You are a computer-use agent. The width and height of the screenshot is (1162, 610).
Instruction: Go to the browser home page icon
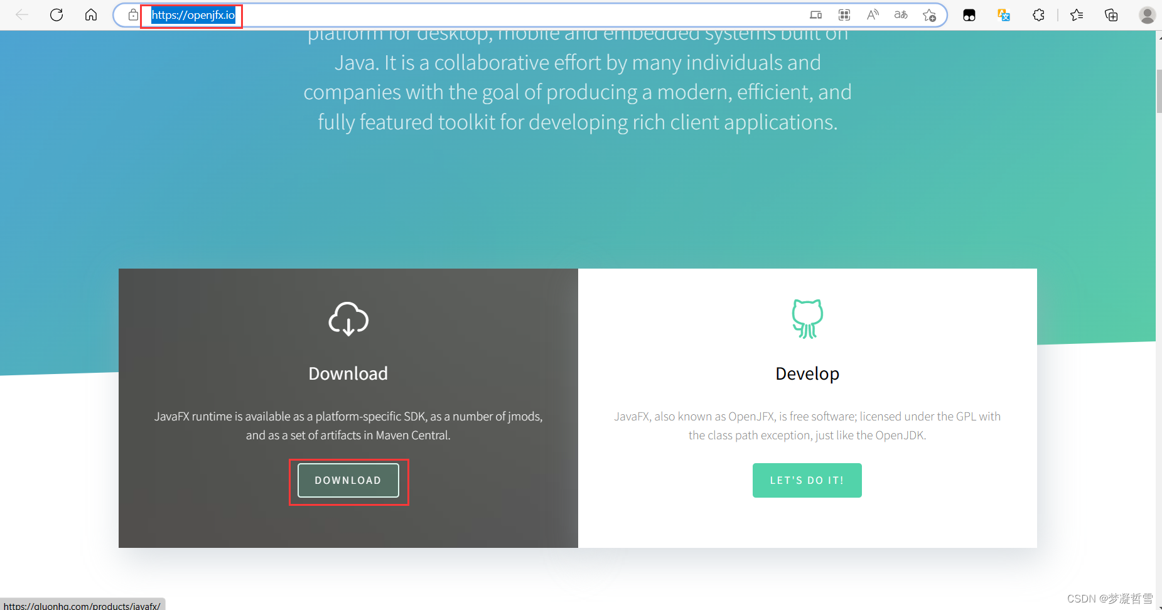point(91,15)
